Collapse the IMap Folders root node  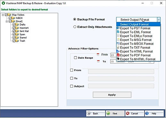click(x=3, y=15)
